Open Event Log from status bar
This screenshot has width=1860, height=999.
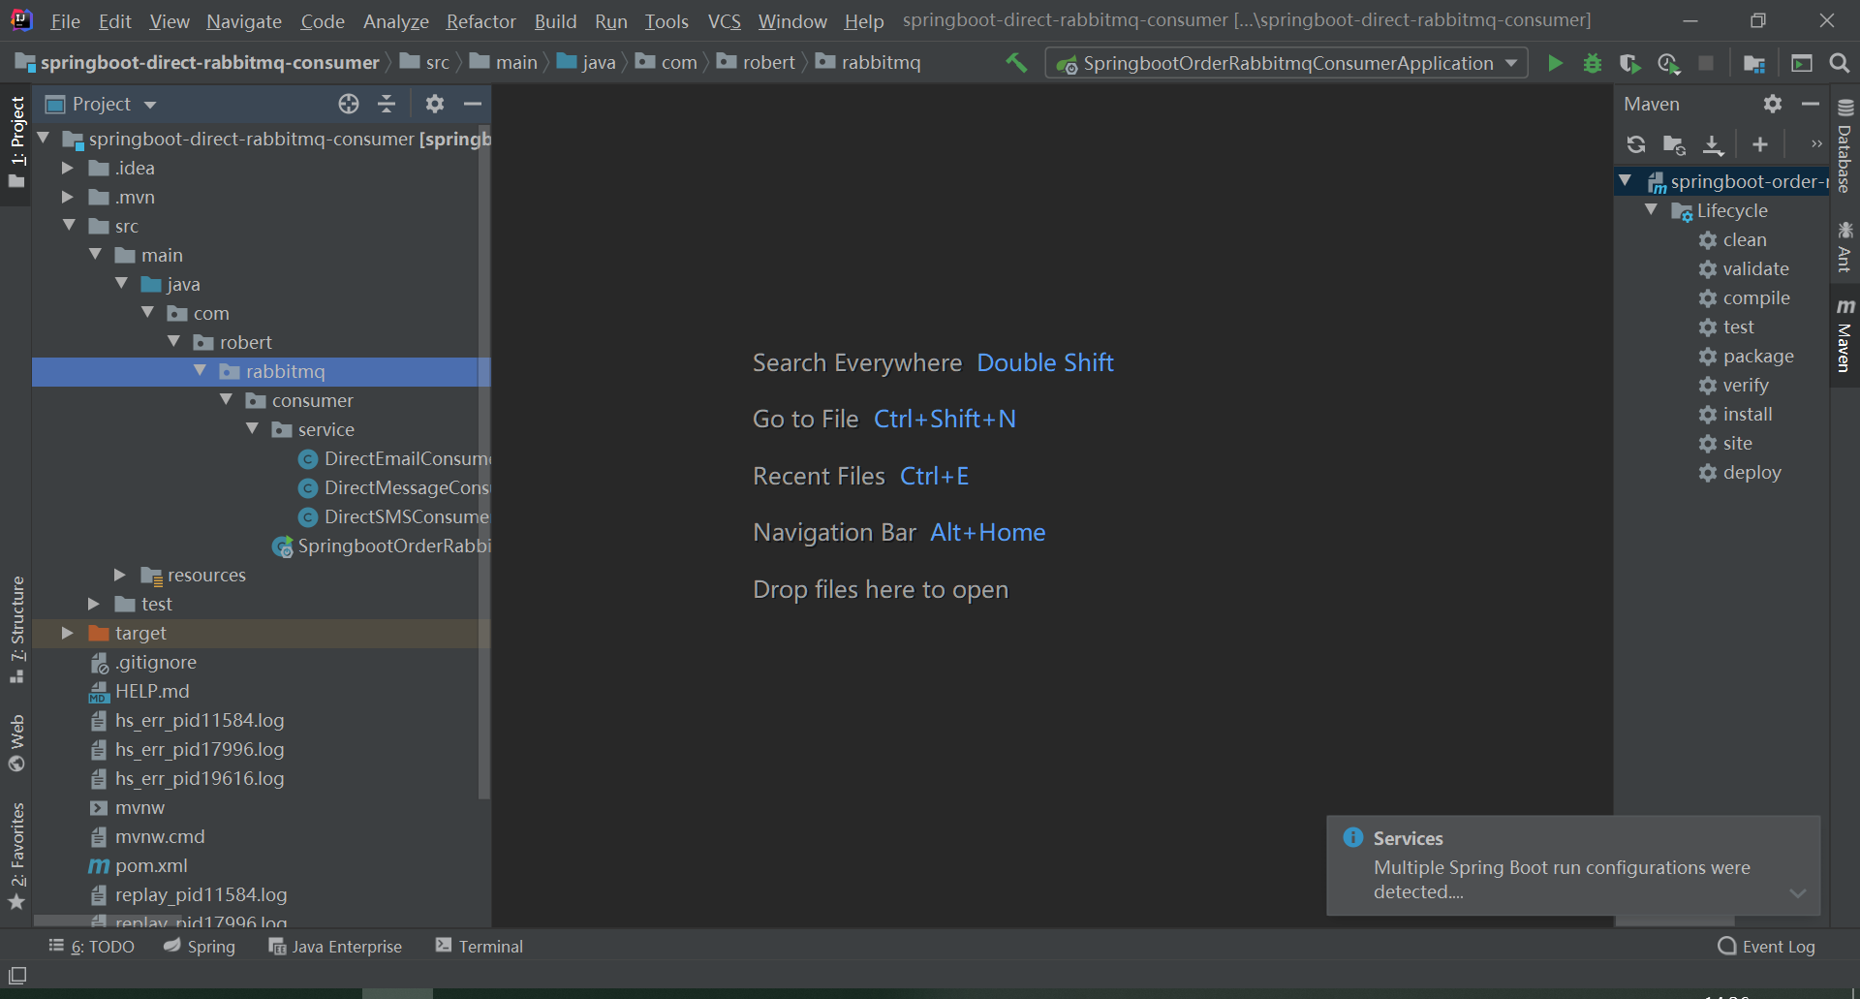pos(1766,947)
